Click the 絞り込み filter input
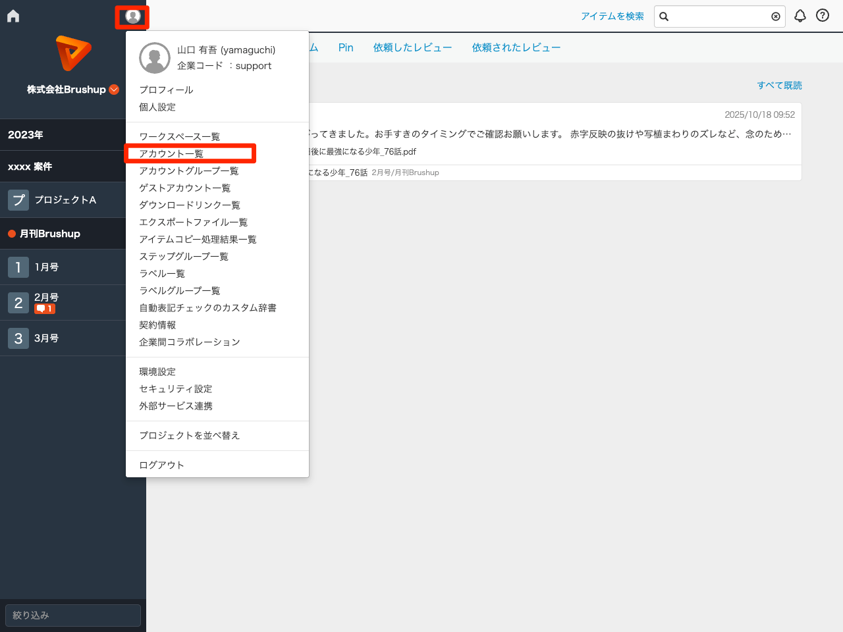This screenshot has height=632, width=843. (x=72, y=615)
